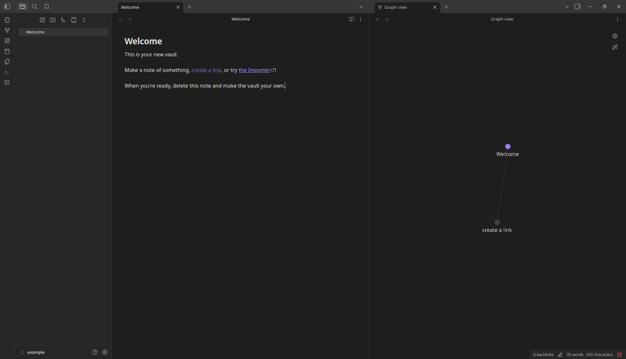Open today's daily note icon

(x=7, y=51)
